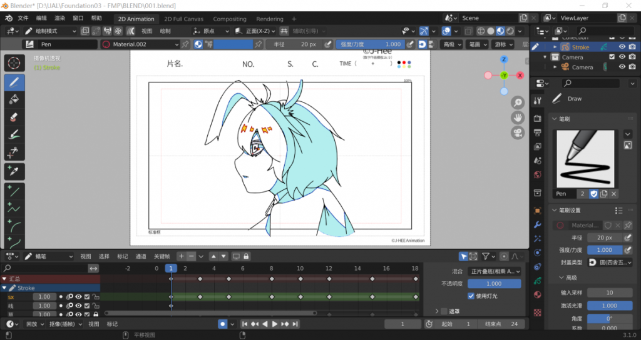Jump to the next keyframe
Image resolution: width=641 pixels, height=340 pixels.
pos(285,324)
